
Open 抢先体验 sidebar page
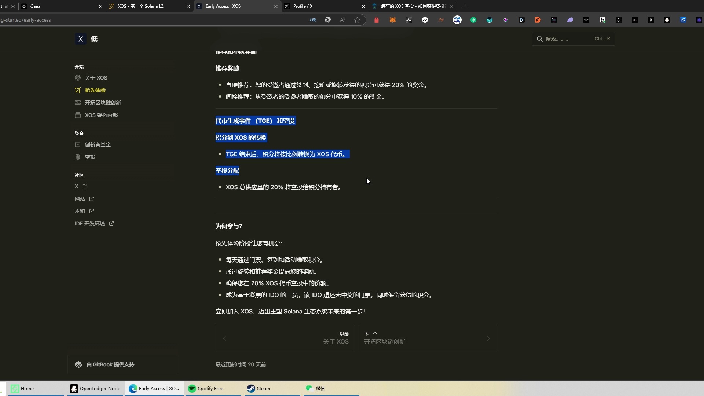pos(95,90)
